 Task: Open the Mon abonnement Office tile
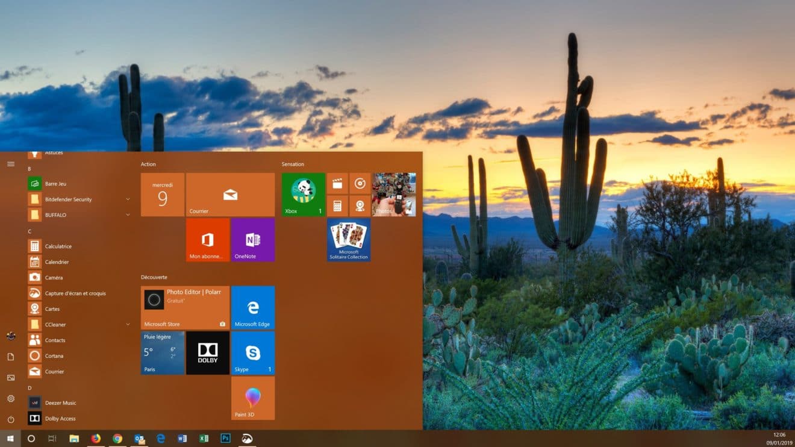(x=208, y=240)
